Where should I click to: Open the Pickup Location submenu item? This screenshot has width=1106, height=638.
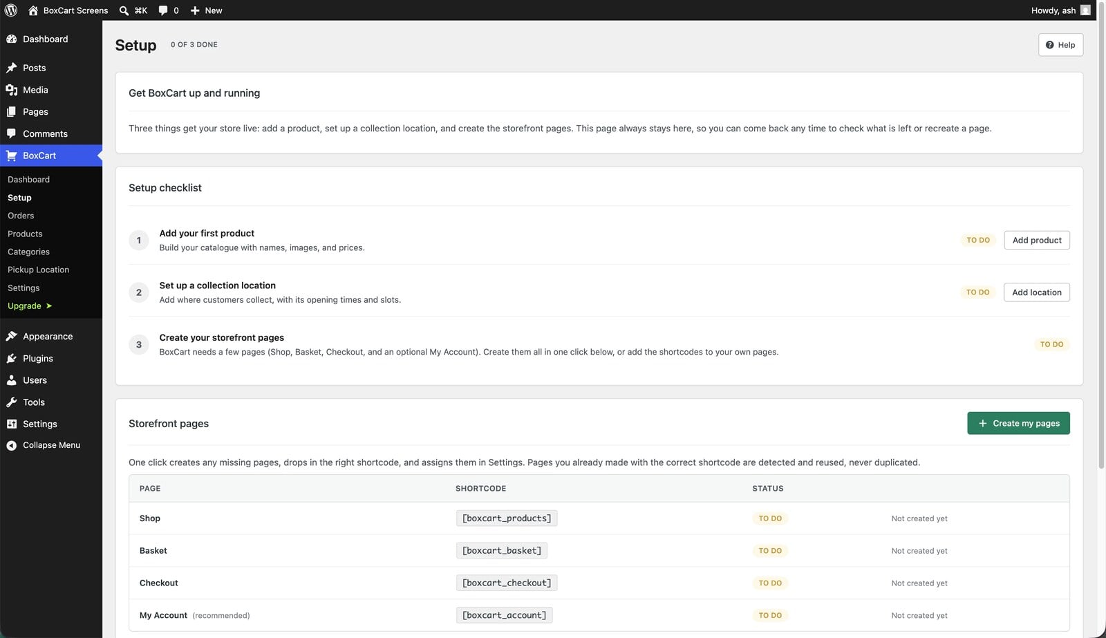tap(38, 270)
